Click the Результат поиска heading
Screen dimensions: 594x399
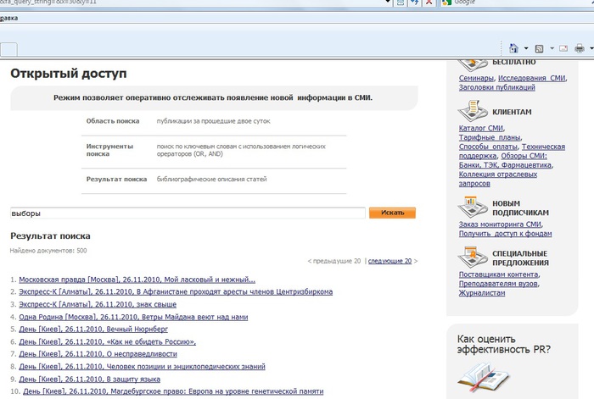click(50, 236)
